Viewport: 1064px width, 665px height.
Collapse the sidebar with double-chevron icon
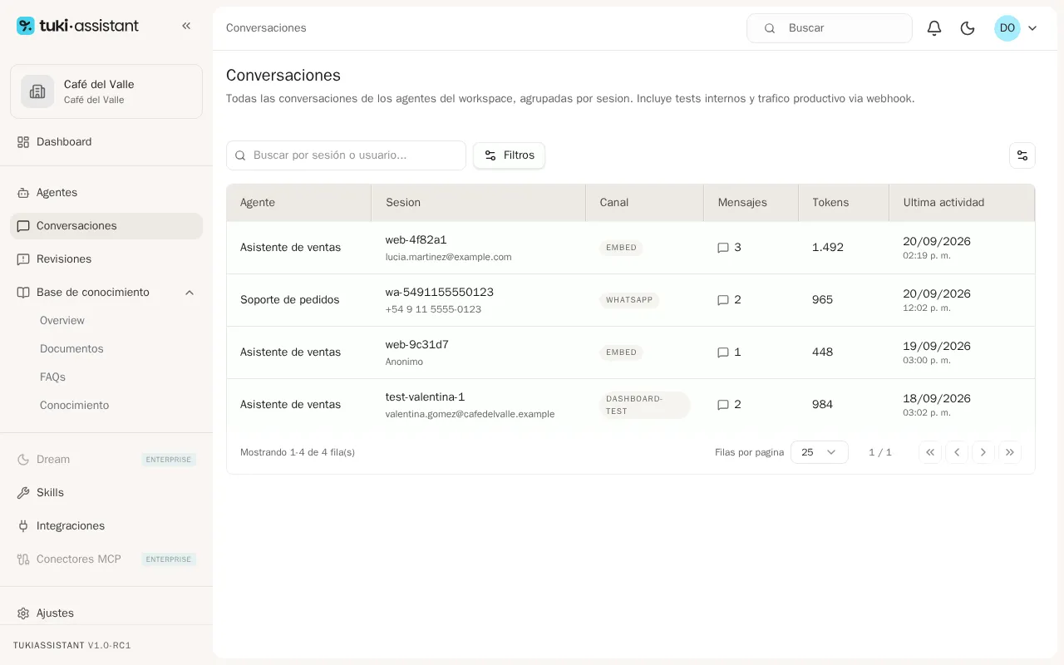(x=186, y=26)
